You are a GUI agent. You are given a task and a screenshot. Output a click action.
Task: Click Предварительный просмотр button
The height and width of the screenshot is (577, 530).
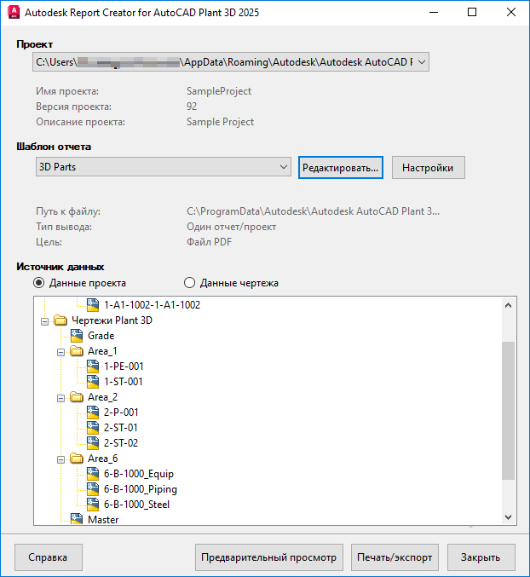pyautogui.click(x=269, y=557)
